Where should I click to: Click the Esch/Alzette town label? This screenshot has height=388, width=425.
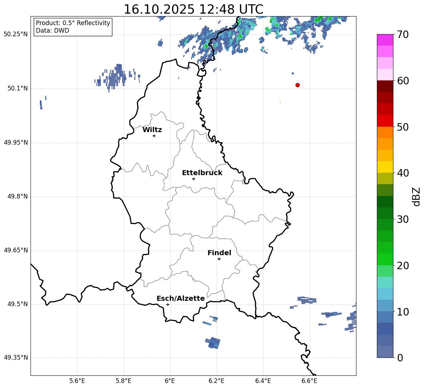click(180, 298)
